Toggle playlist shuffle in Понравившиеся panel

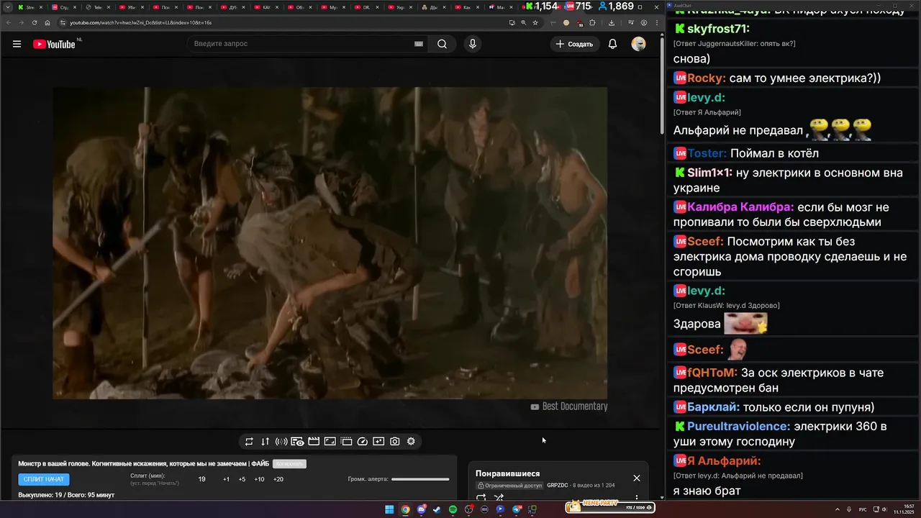tap(499, 497)
